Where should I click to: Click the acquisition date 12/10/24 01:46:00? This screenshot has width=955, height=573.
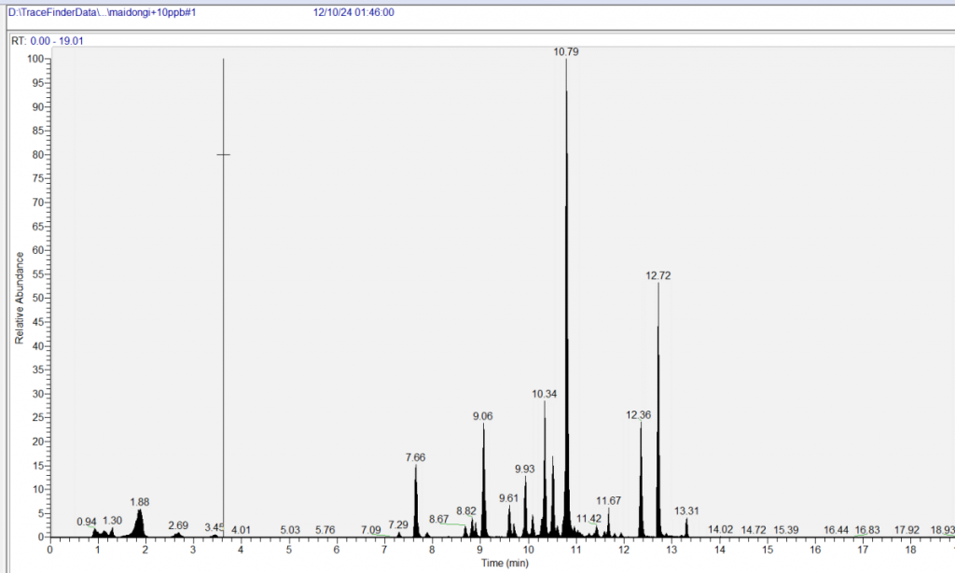pyautogui.click(x=354, y=13)
